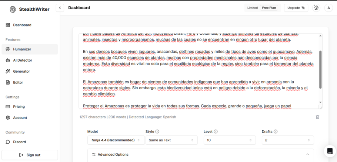Viewport: 337px width, 162px height.
Task: Delete text using the trash icon
Action: [317, 117]
